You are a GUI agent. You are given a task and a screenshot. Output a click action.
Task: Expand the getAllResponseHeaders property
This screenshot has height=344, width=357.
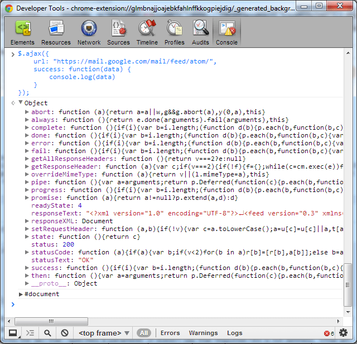pyautogui.click(x=27, y=159)
